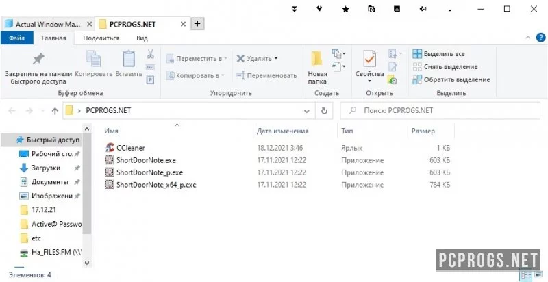
Task: Close the PCPROGS.NET tab
Action: (x=183, y=24)
